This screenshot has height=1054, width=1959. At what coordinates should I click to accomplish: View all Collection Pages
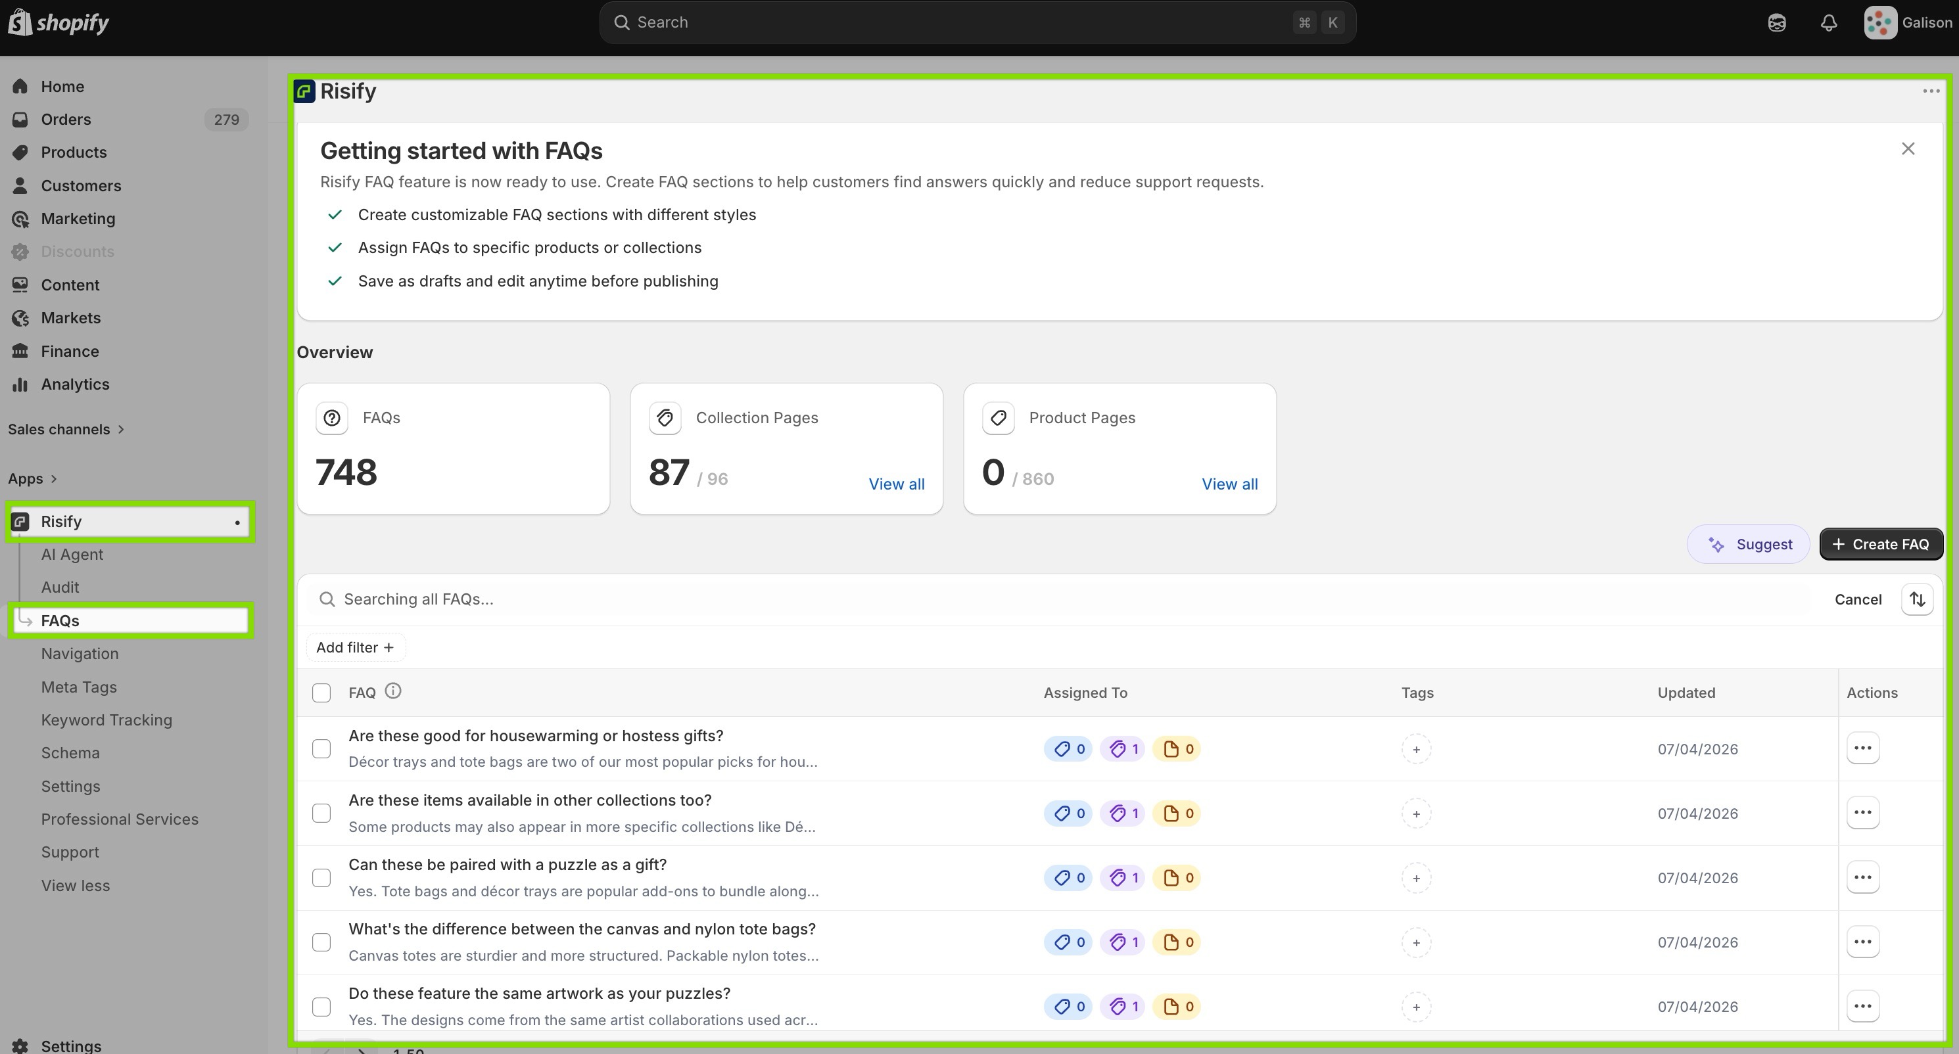pyautogui.click(x=897, y=484)
